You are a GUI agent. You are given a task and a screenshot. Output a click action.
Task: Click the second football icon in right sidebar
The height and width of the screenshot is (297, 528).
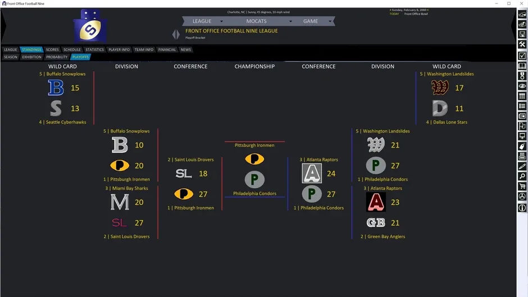522,24
